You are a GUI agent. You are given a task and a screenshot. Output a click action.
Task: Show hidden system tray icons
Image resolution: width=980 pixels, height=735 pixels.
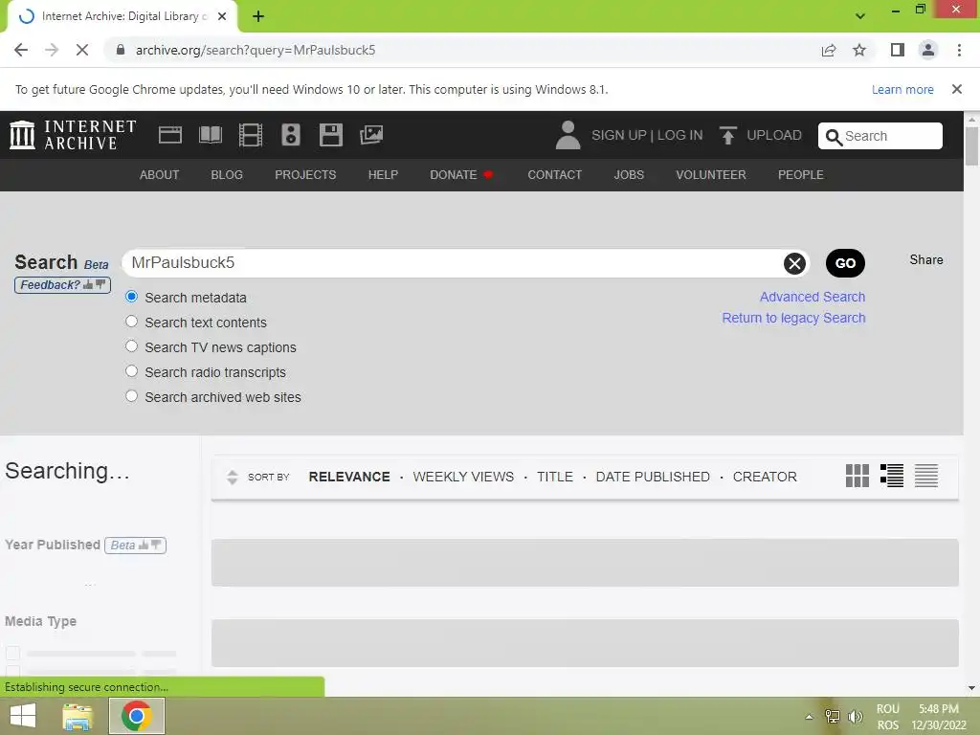click(x=809, y=717)
